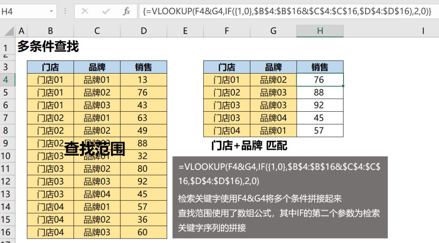Select result cell containing 45 in column H

pos(320,118)
